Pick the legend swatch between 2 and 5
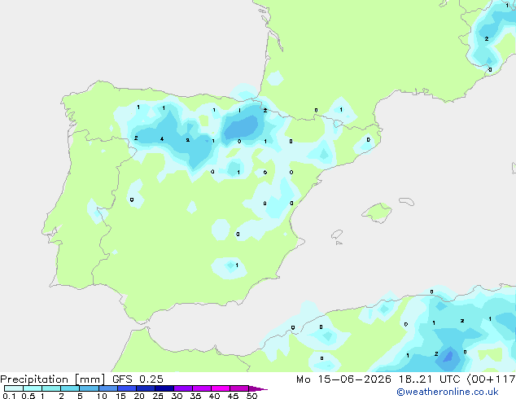This screenshot has width=516, height=399. click(70, 388)
